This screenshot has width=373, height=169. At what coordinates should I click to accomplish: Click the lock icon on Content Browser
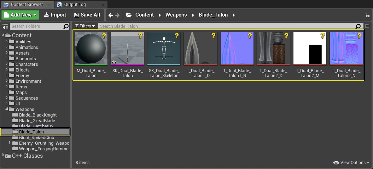click(x=367, y=15)
